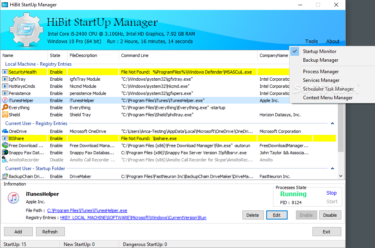Image resolution: width=375 pixels, height=248 pixels.
Task: Select 'Apple Inc.' company cell in list
Action: click(269, 100)
